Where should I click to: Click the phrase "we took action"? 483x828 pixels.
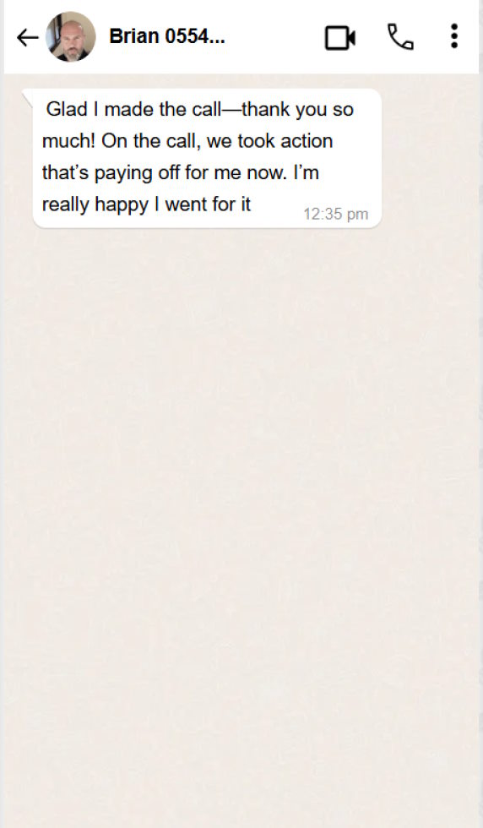(x=269, y=141)
